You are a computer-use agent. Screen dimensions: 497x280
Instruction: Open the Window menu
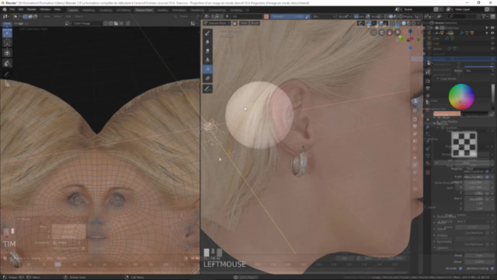[45, 9]
